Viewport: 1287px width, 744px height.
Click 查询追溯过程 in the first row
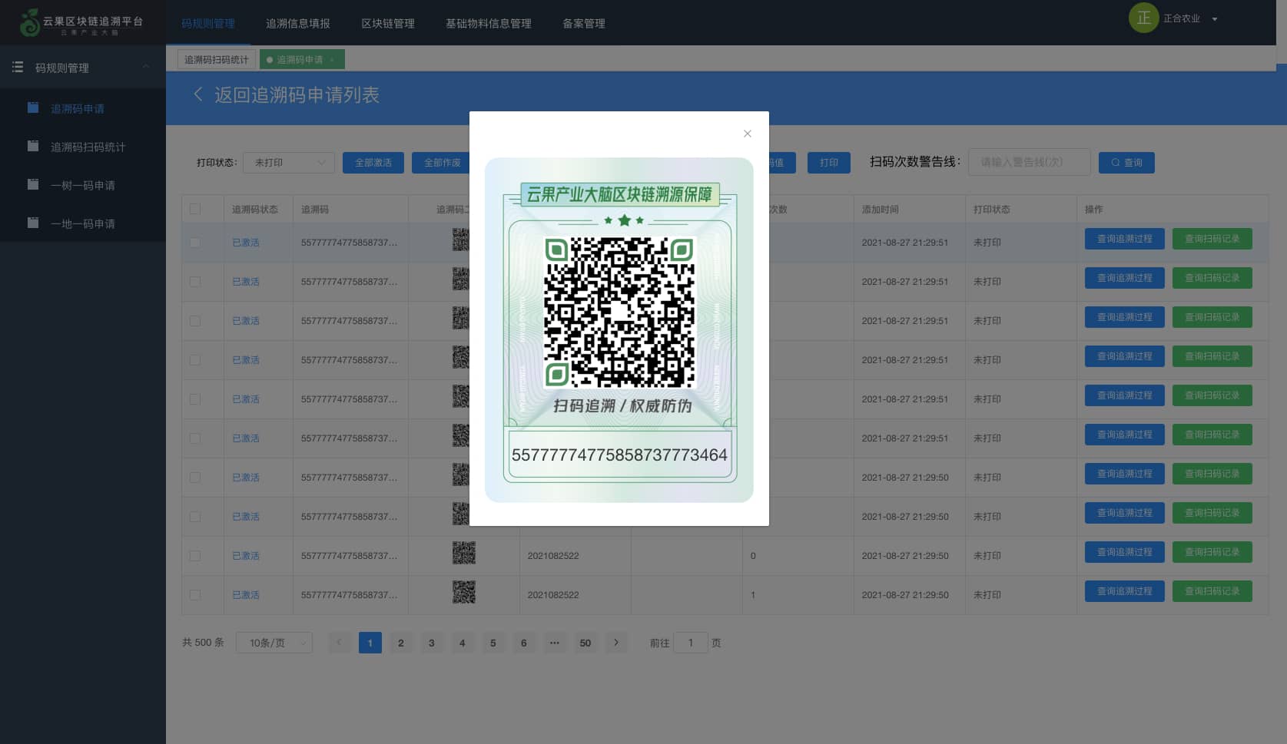1125,239
